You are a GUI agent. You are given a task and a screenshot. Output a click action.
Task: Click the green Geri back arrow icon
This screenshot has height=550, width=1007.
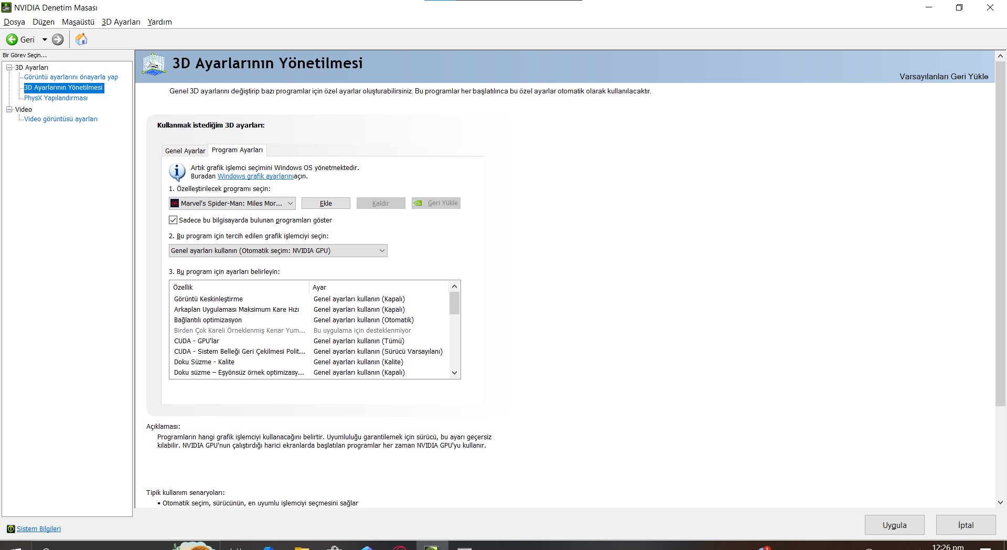(12, 39)
